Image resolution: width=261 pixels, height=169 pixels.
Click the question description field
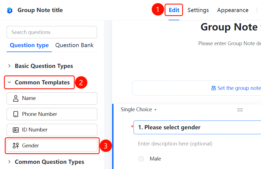point(175,144)
